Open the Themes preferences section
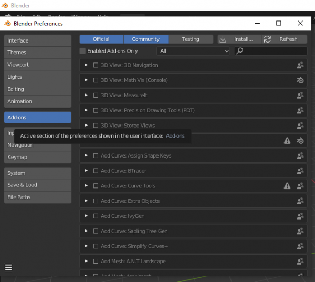The image size is (315, 282). pos(38,53)
